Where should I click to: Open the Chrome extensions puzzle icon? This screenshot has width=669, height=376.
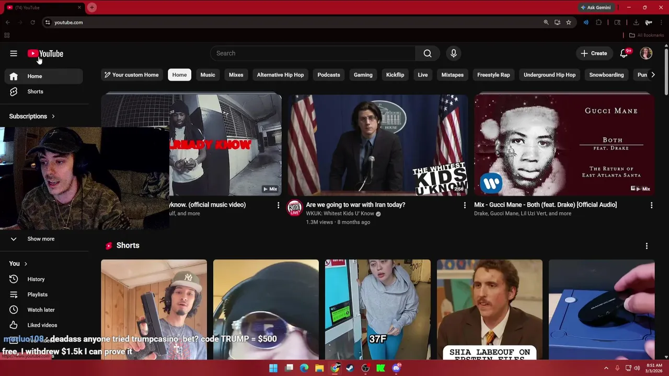599,22
